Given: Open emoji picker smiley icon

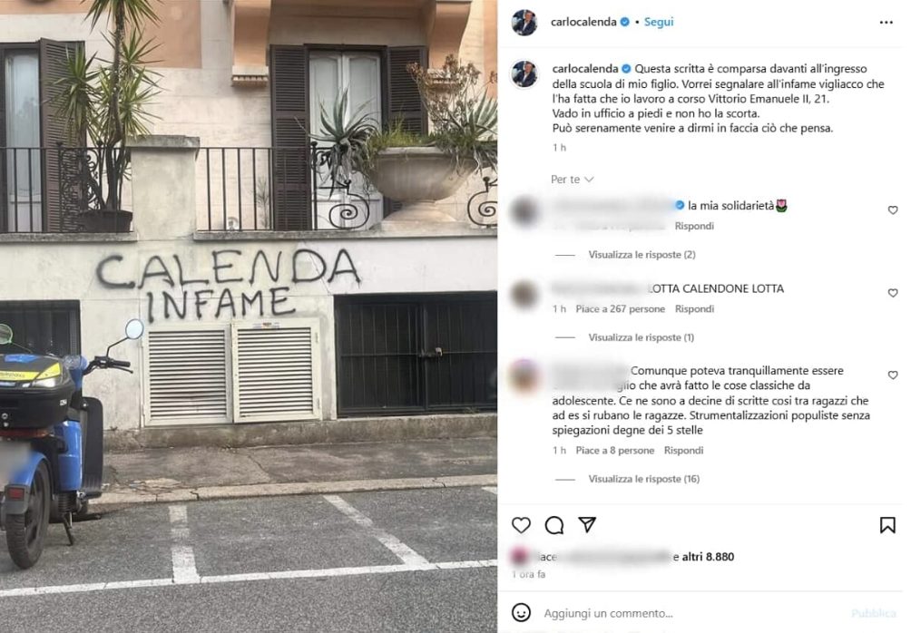Looking at the screenshot, I should [x=521, y=613].
